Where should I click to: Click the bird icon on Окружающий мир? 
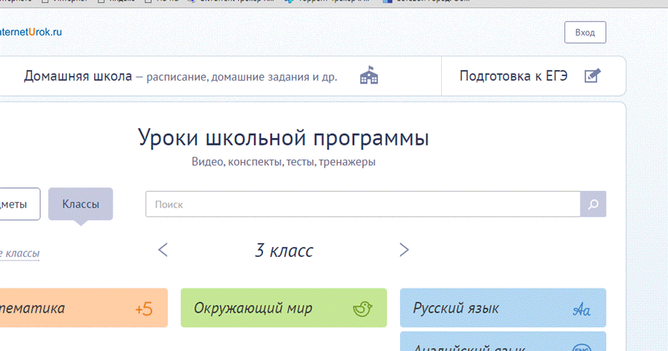363,309
